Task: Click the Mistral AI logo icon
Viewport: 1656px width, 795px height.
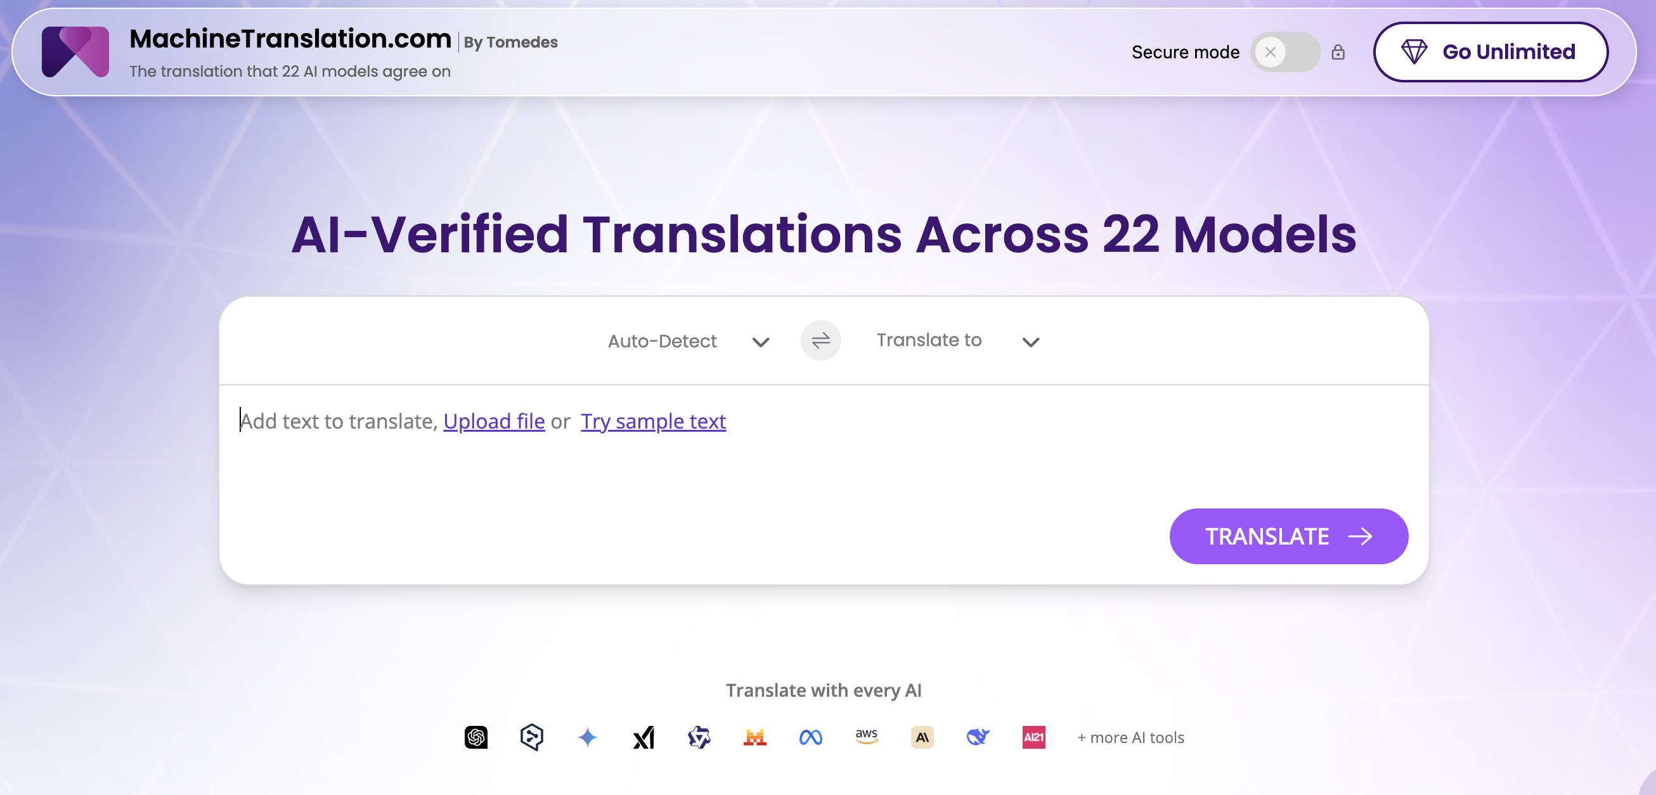Action: tap(754, 737)
